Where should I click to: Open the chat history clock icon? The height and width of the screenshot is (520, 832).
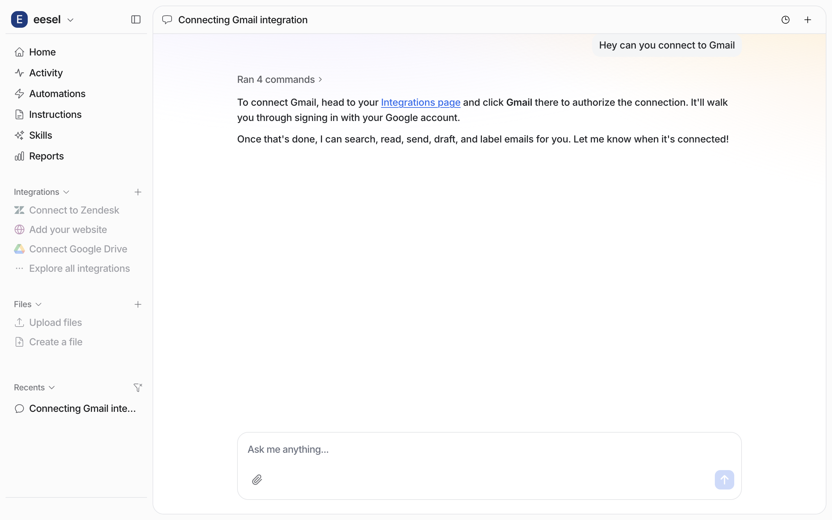pos(786,20)
